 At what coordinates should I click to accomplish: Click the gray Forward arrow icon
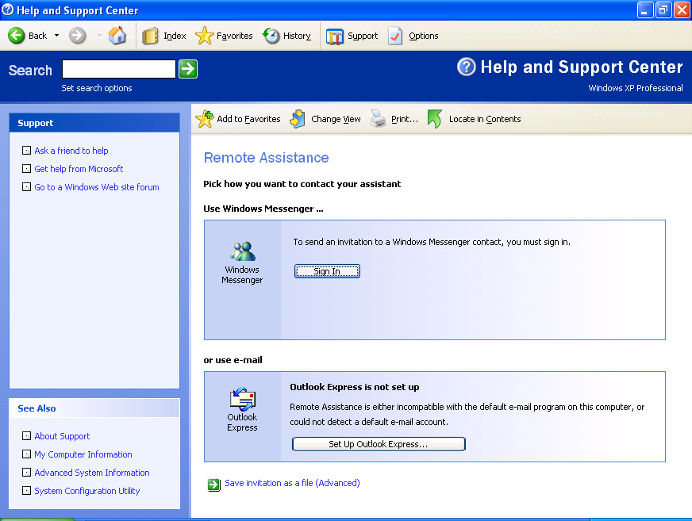[78, 36]
